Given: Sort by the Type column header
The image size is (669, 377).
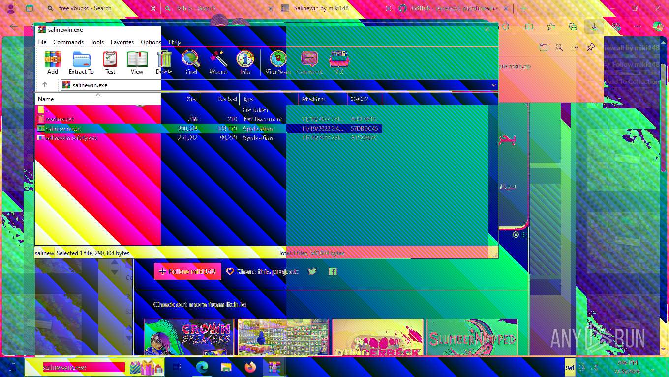Looking at the screenshot, I should tap(269, 99).
